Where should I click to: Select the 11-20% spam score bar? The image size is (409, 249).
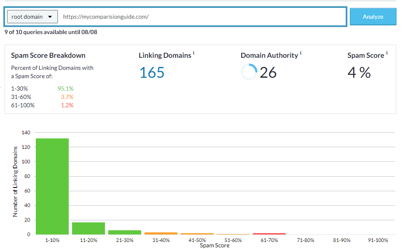pyautogui.click(x=88, y=229)
